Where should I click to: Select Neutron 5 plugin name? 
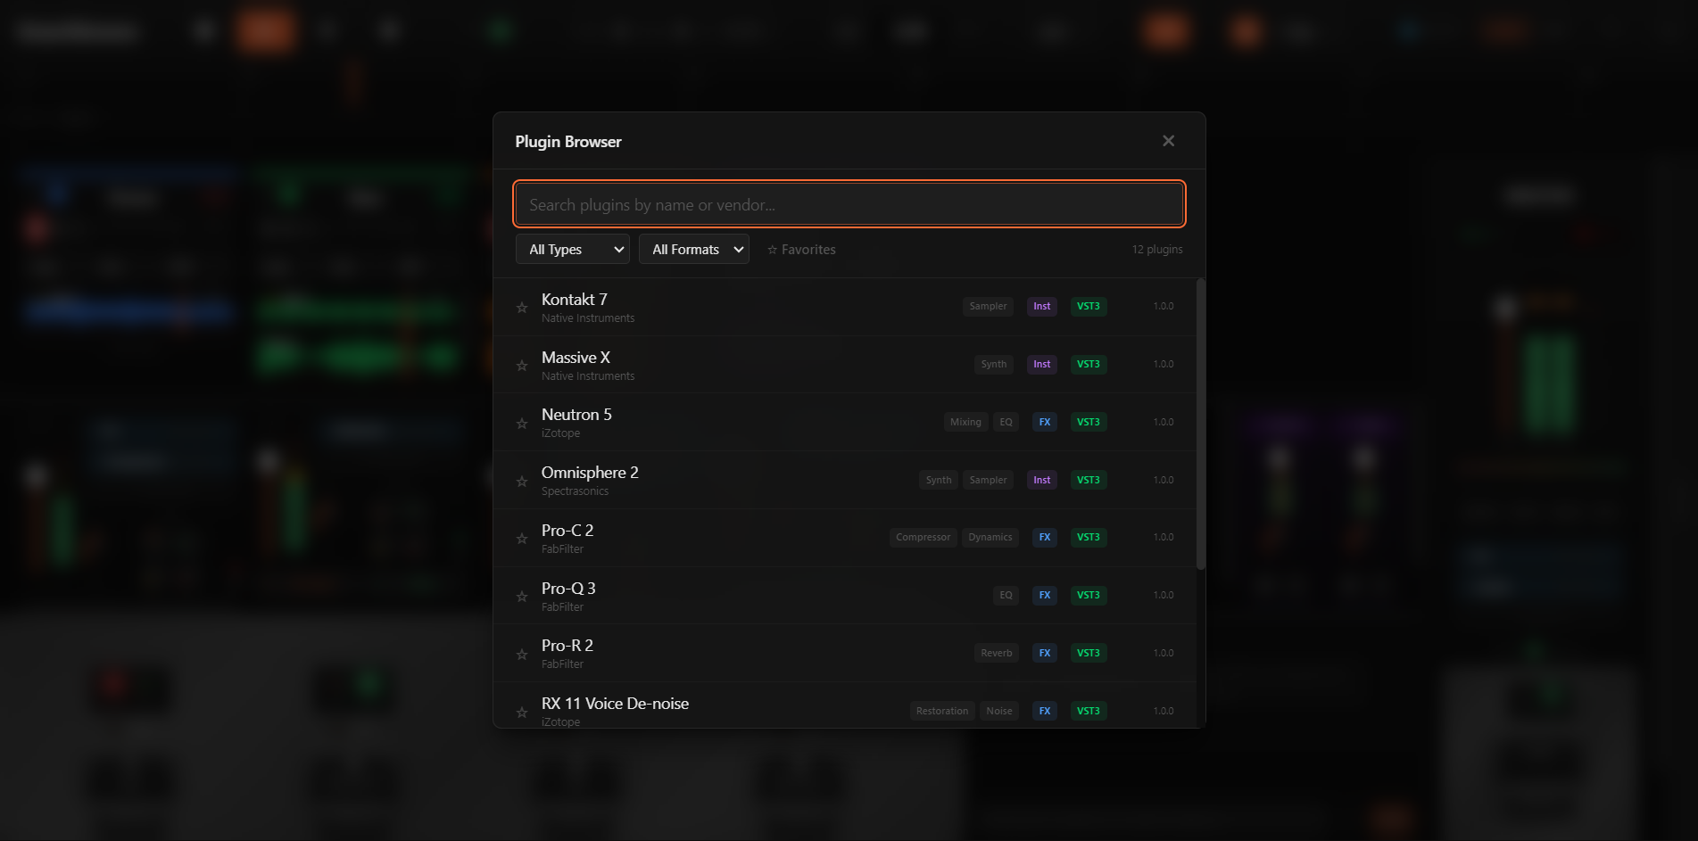click(577, 415)
